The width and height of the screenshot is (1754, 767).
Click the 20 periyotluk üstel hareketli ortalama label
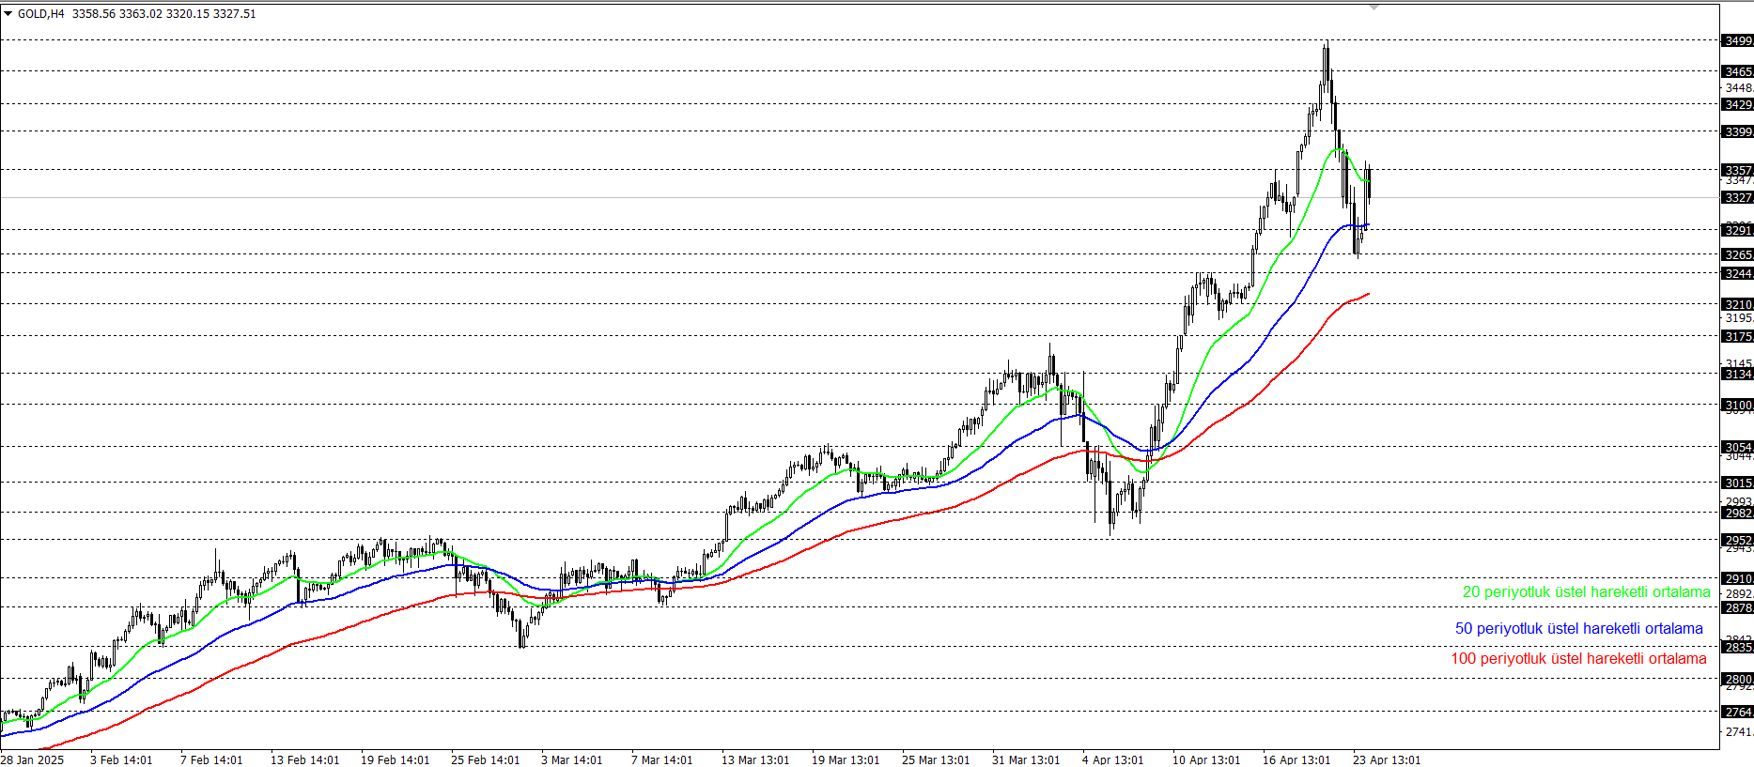pyautogui.click(x=1586, y=591)
